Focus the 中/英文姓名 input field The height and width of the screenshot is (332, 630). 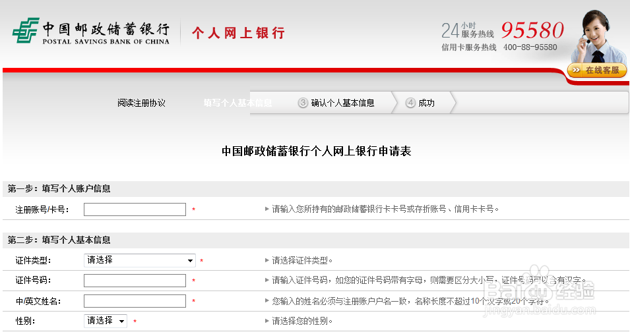coord(135,301)
